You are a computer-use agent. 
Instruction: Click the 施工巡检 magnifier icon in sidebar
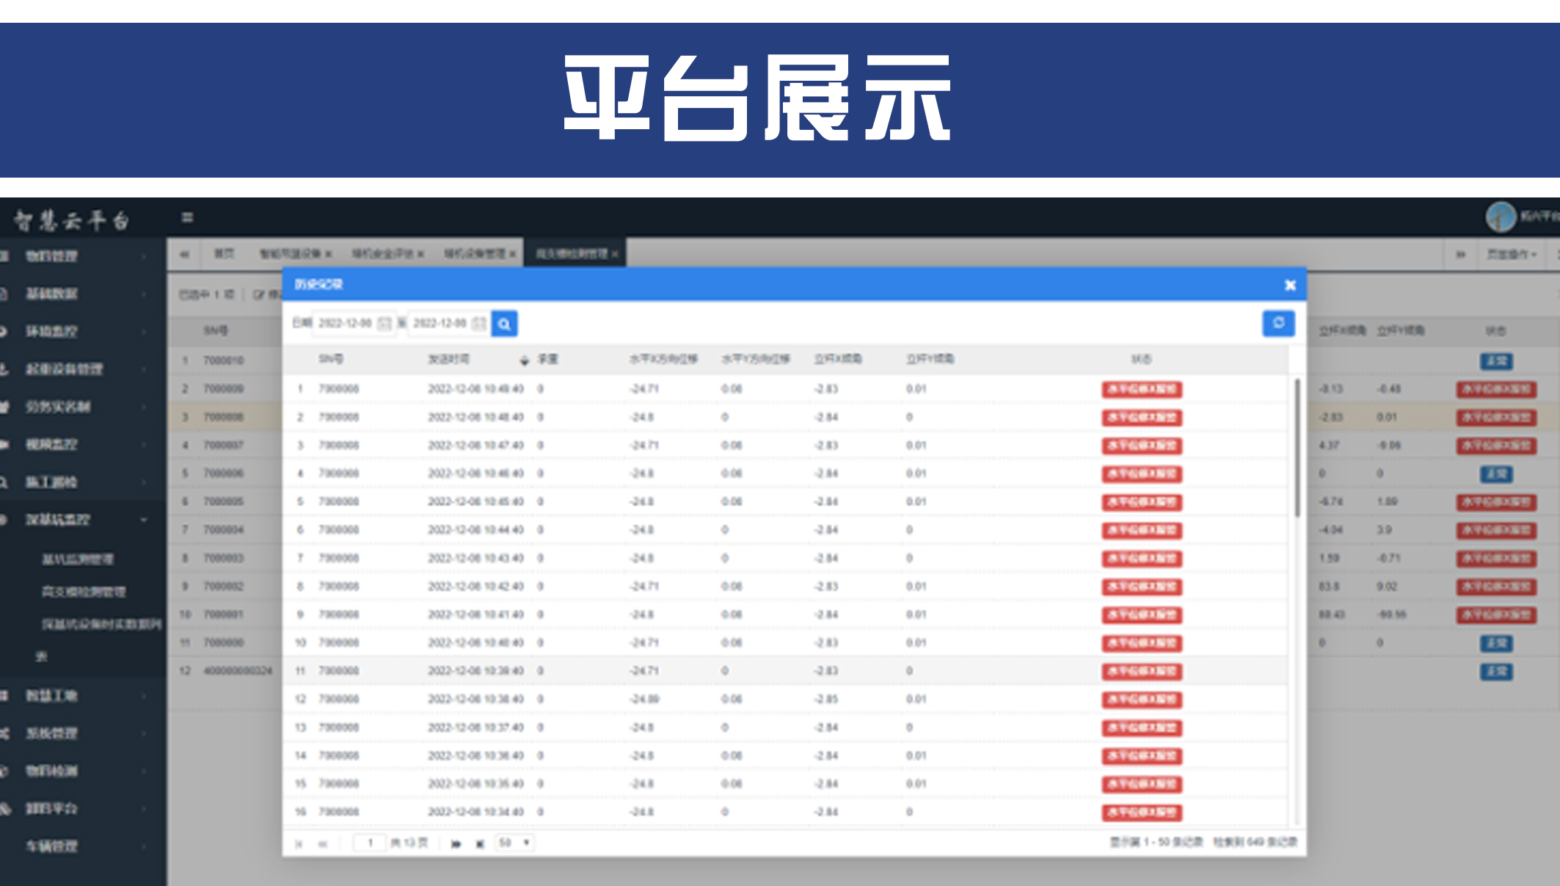4,482
